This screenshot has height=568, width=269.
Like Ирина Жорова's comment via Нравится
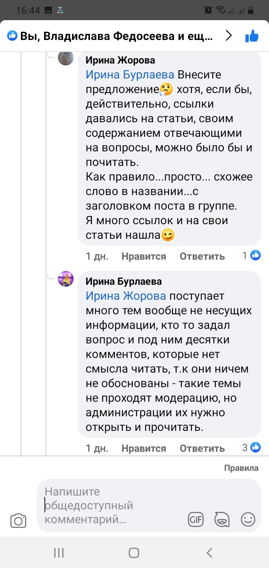143,256
